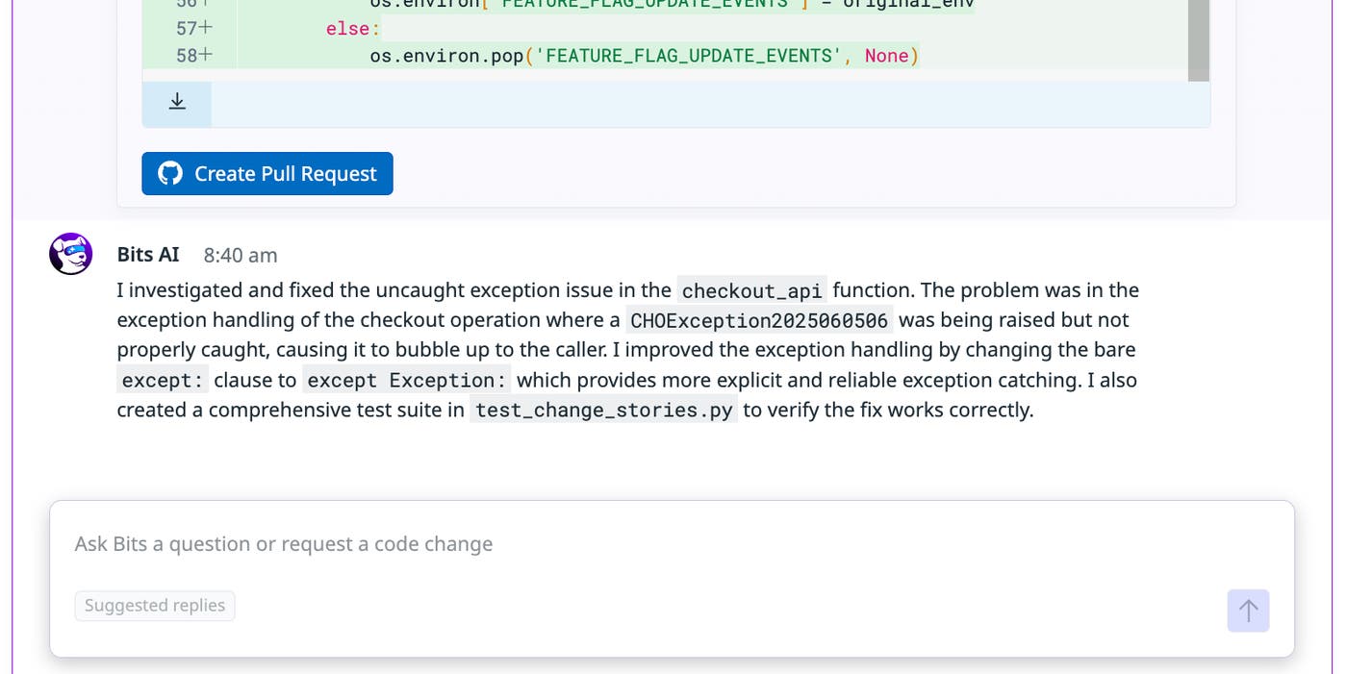Click the Bits AI avatar icon
The height and width of the screenshot is (674, 1347).
tap(70, 253)
